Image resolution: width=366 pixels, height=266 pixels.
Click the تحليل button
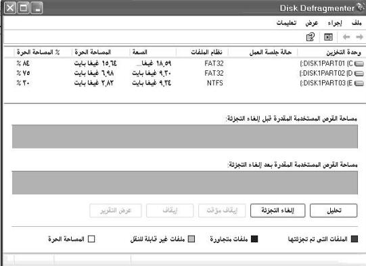[334, 211]
